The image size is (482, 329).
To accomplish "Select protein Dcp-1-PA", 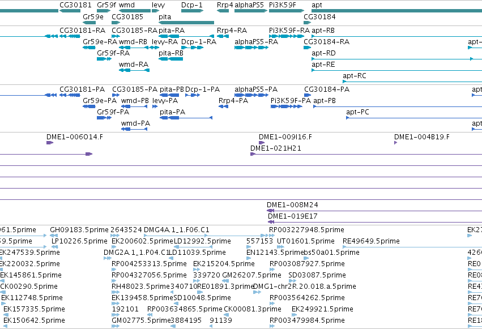I will 202,89.
